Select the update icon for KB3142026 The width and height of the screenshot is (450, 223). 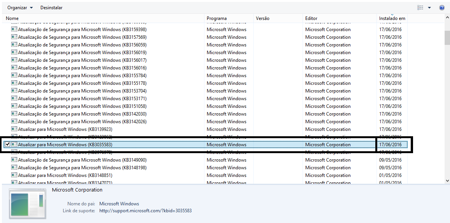tap(14, 121)
